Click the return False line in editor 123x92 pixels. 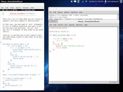tap(61, 48)
